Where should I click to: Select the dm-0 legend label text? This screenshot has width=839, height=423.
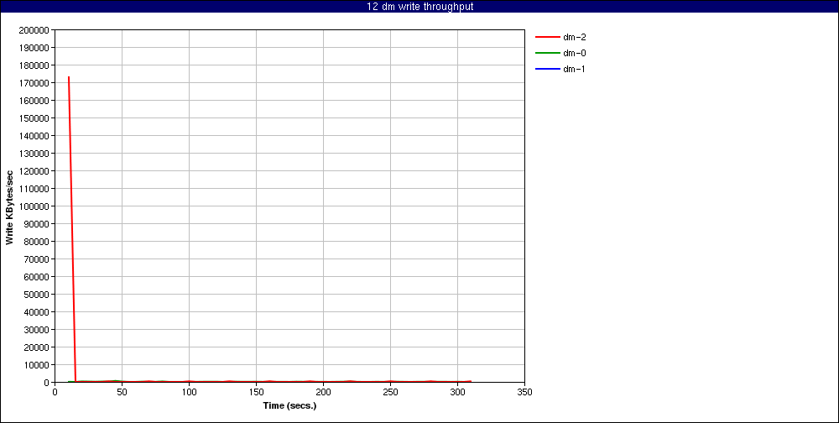coord(574,53)
